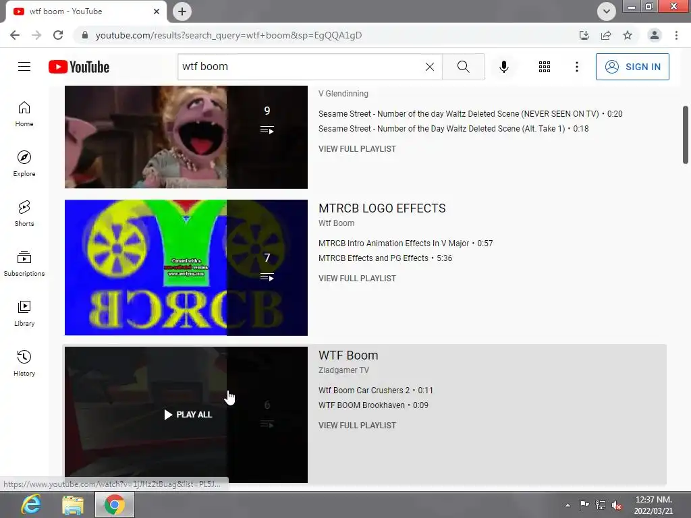
Task: Open the WTF Boom playlist title
Action: point(348,355)
